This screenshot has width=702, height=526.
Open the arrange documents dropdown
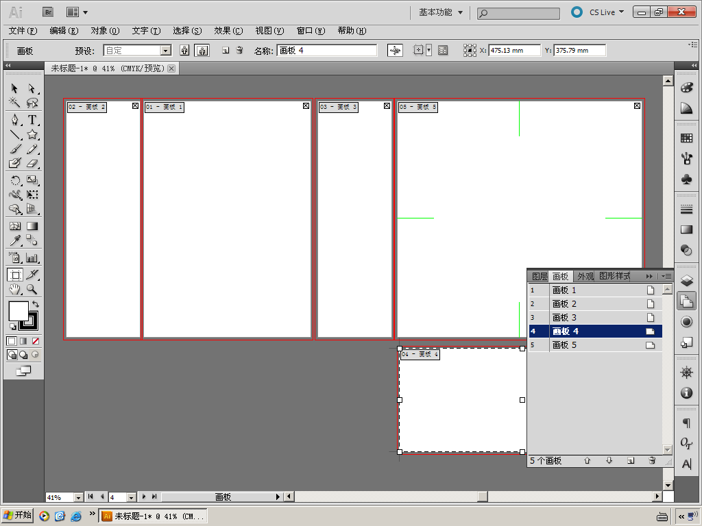[77, 12]
